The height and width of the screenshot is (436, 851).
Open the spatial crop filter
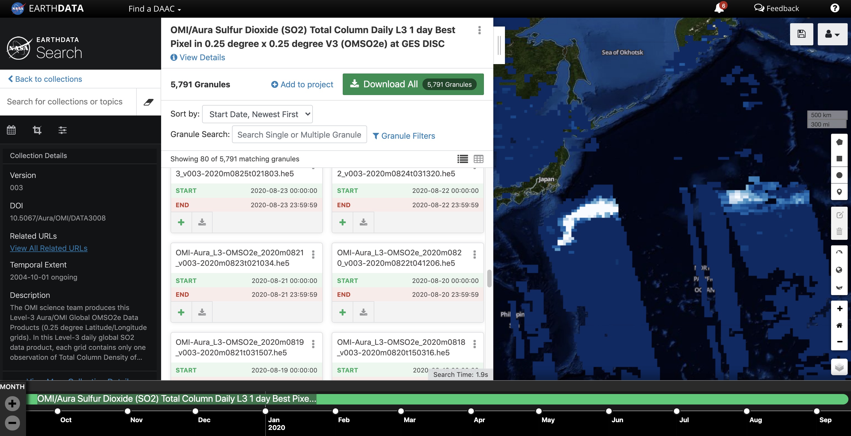pos(37,130)
